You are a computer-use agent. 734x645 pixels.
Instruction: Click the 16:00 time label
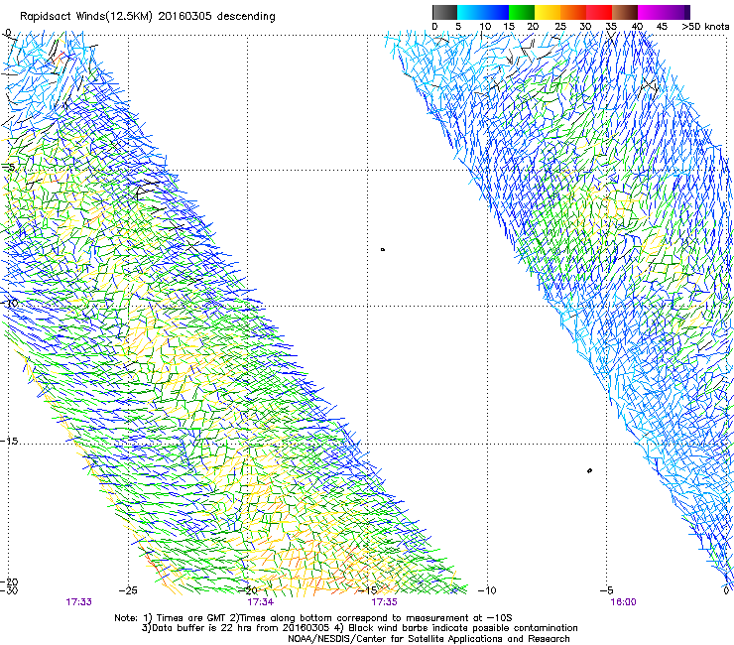pyautogui.click(x=623, y=602)
